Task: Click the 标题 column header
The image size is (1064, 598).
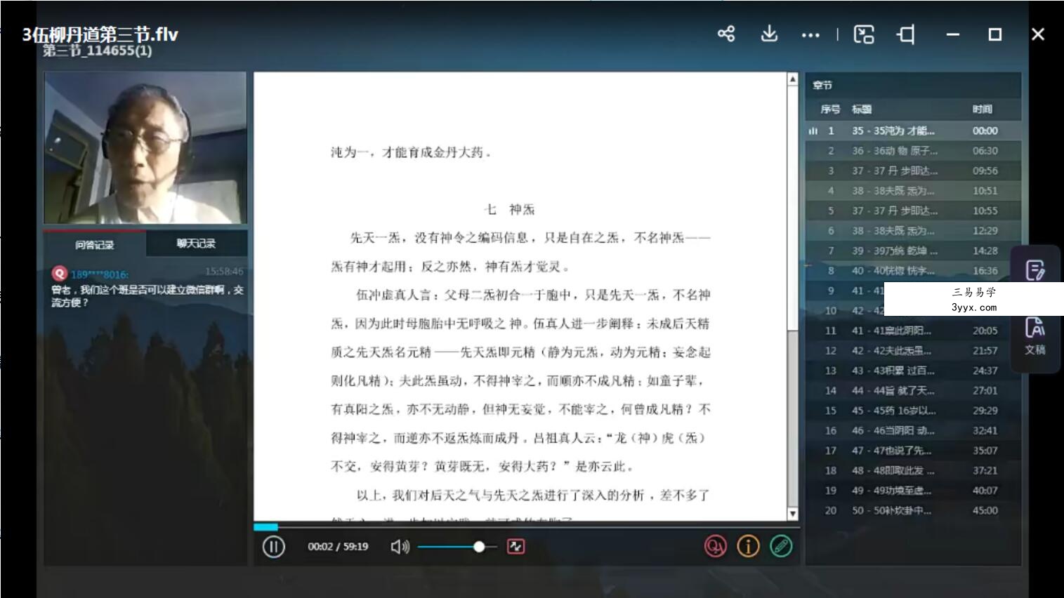Action: tap(862, 109)
